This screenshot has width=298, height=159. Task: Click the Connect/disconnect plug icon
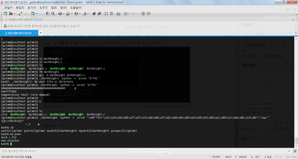click(x=20, y=14)
